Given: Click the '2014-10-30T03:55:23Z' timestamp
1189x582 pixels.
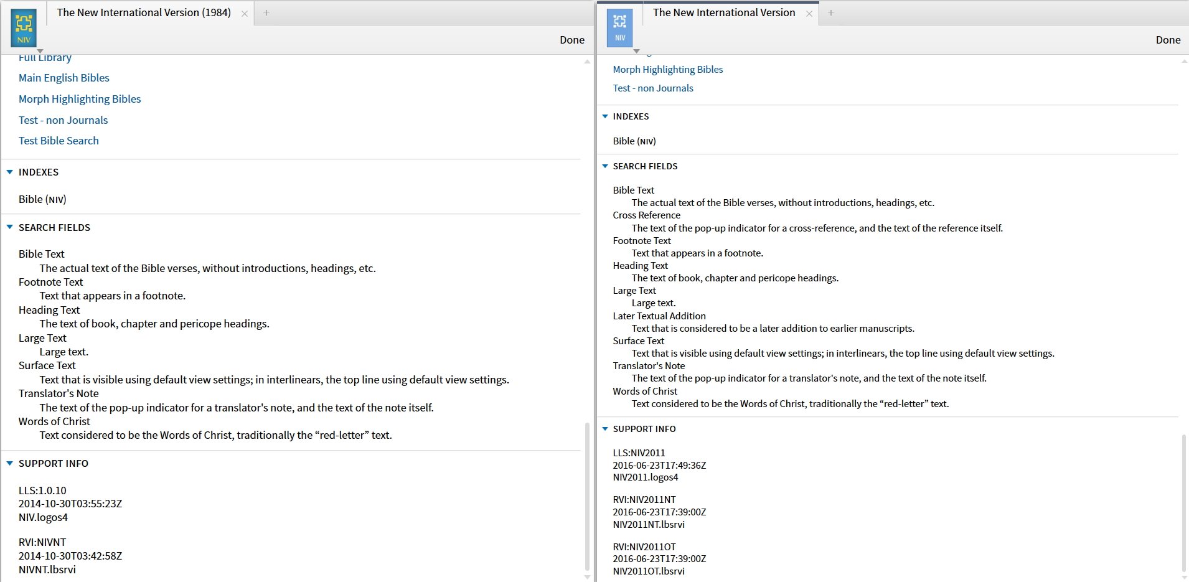Looking at the screenshot, I should (x=70, y=504).
